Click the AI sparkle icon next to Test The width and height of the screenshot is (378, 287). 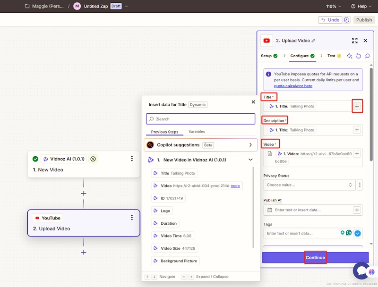pyautogui.click(x=350, y=56)
